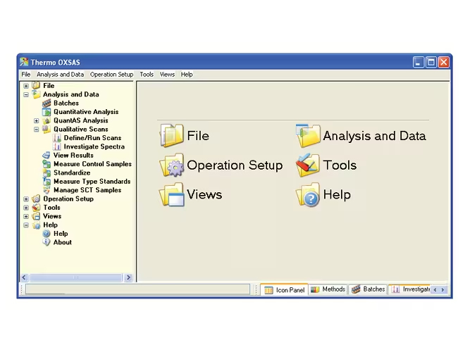This screenshot has width=470, height=352.
Task: Switch to the Icon Panel tab
Action: 285,289
